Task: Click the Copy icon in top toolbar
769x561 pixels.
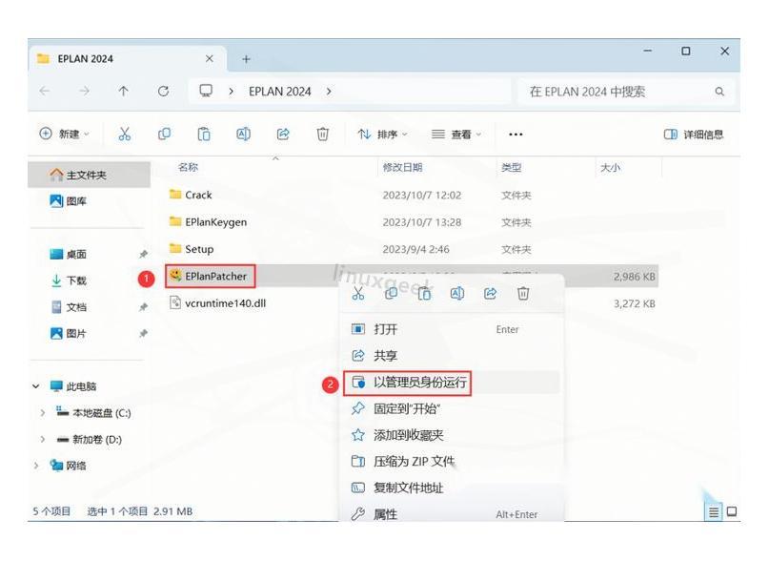Action: (x=164, y=135)
